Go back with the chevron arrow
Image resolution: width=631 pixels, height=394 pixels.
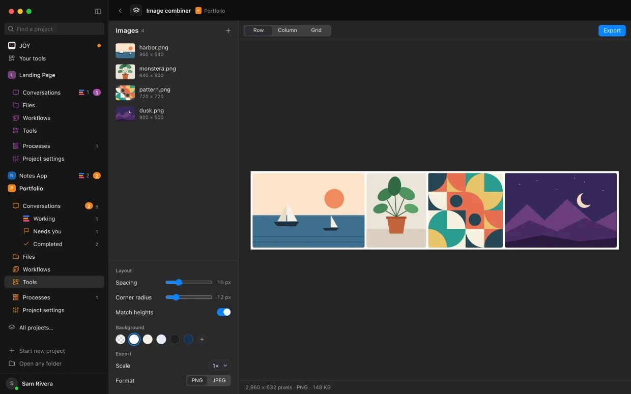click(120, 11)
